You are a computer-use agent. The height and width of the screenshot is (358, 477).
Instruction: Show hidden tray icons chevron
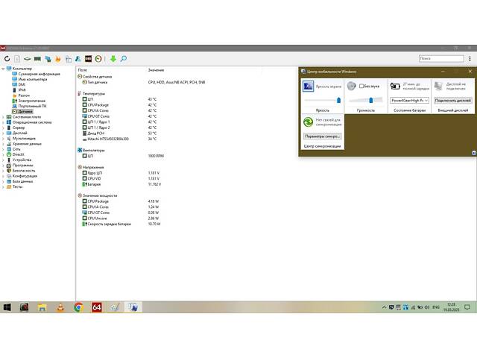[384, 307]
